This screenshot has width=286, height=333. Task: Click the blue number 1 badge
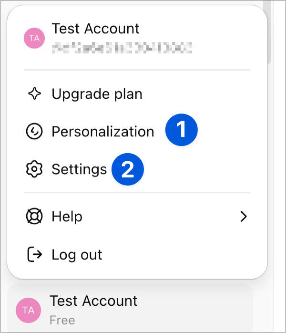[x=181, y=130]
